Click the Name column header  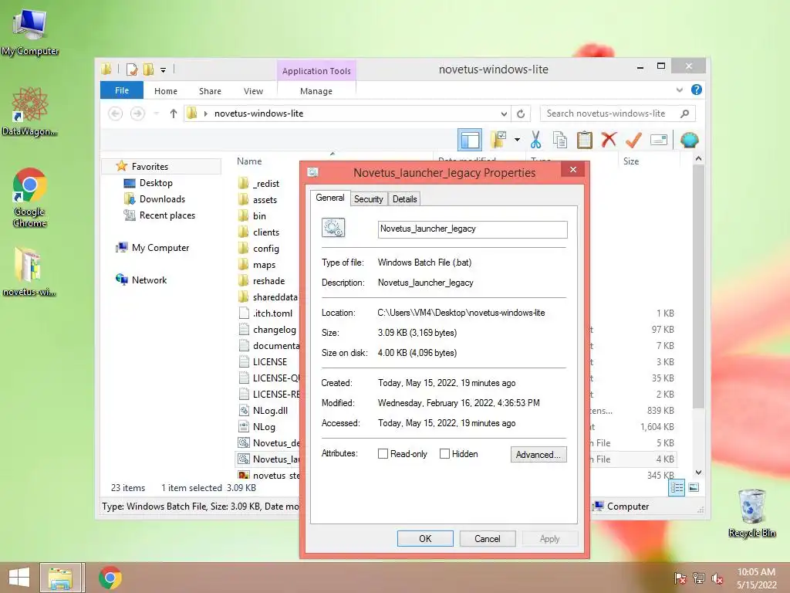pos(249,161)
